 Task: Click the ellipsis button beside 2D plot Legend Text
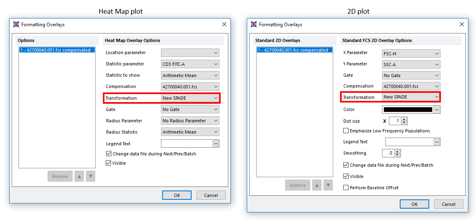coord(437,142)
